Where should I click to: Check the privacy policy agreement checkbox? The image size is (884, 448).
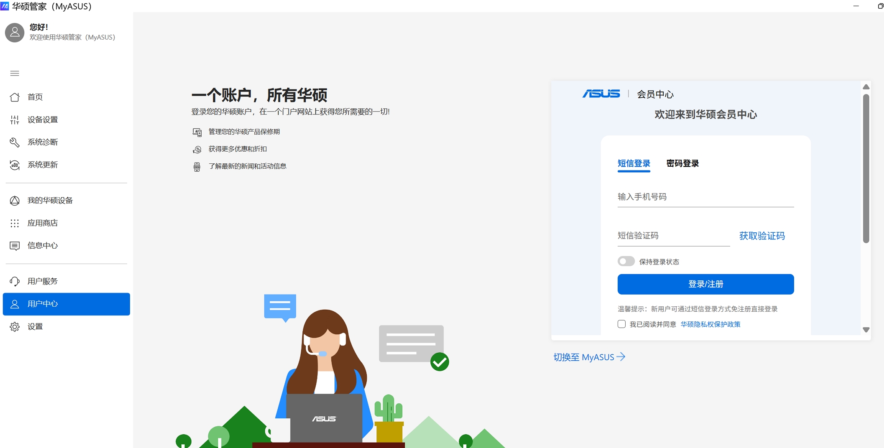coord(621,324)
